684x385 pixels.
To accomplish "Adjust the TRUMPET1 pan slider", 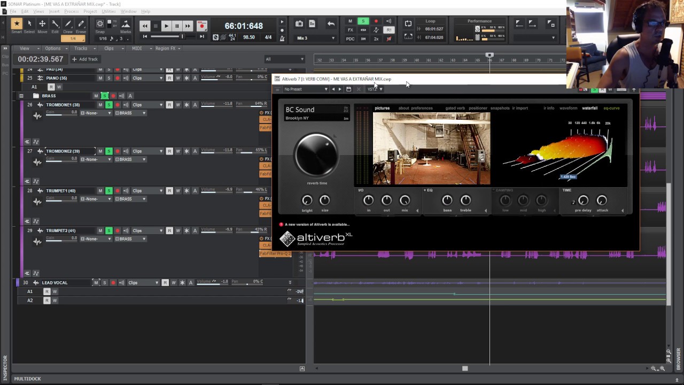I will 251,191.
